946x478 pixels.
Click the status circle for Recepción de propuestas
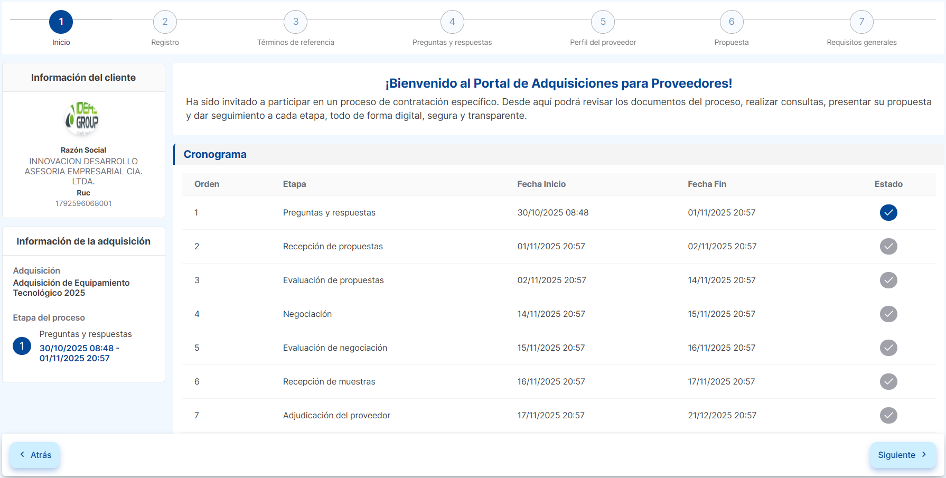[888, 246]
